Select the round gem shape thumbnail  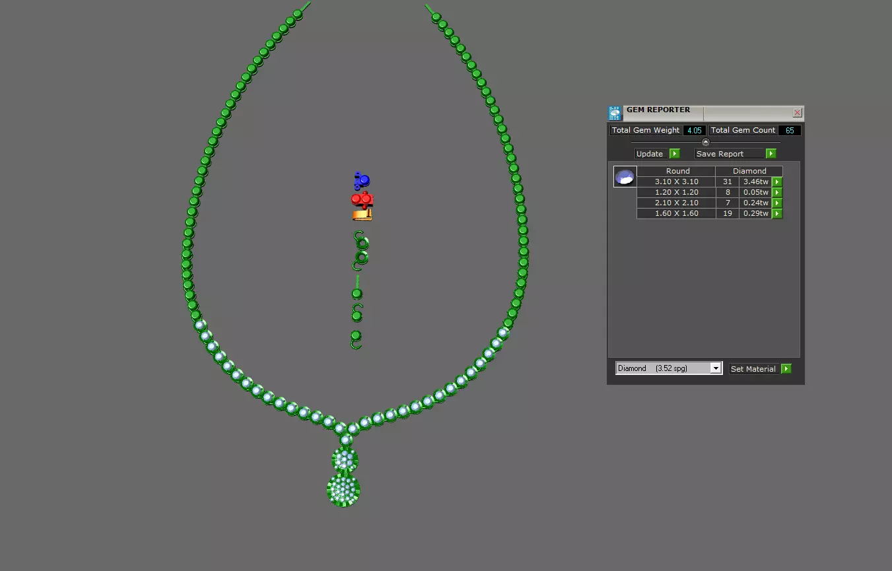(x=625, y=176)
